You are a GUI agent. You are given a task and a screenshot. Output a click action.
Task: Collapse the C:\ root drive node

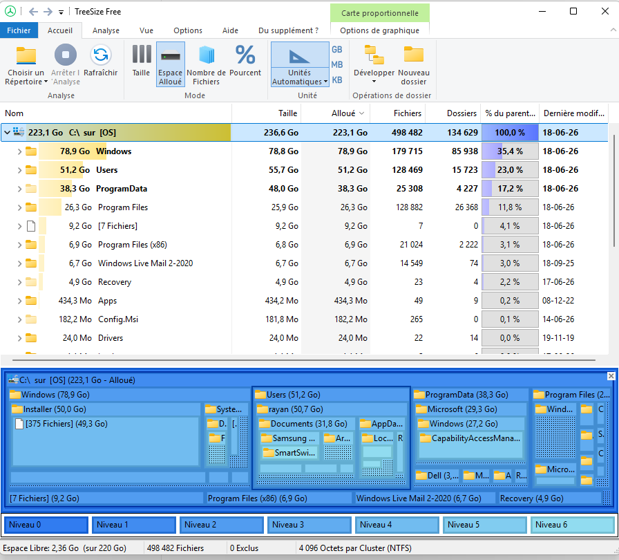7,133
